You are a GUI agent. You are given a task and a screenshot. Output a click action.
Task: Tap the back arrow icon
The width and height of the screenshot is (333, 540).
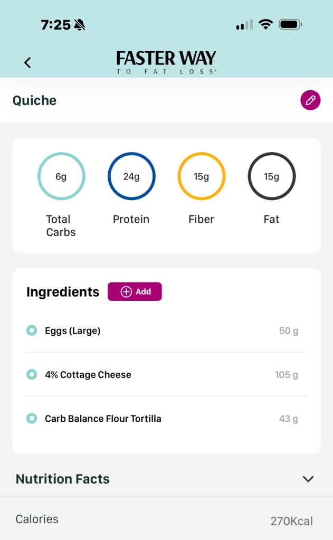[x=27, y=62]
